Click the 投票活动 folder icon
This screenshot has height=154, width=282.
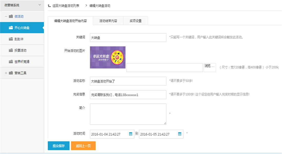[x=11, y=50]
